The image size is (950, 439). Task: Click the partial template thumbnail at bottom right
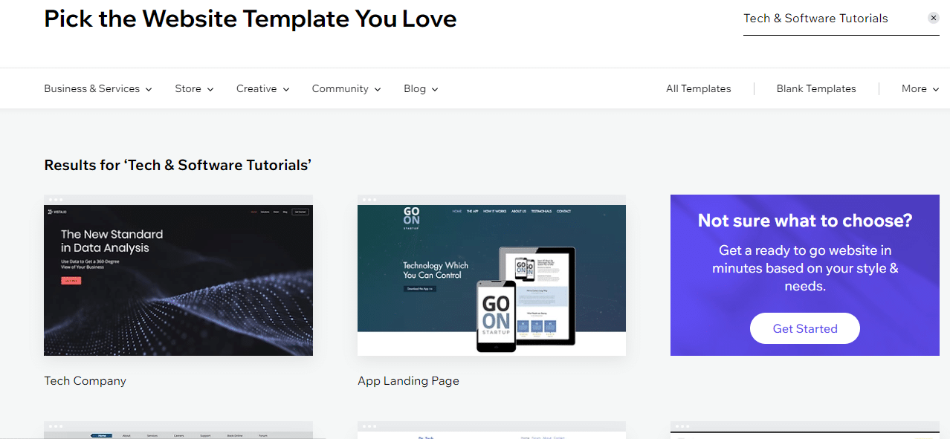pyautogui.click(x=804, y=431)
